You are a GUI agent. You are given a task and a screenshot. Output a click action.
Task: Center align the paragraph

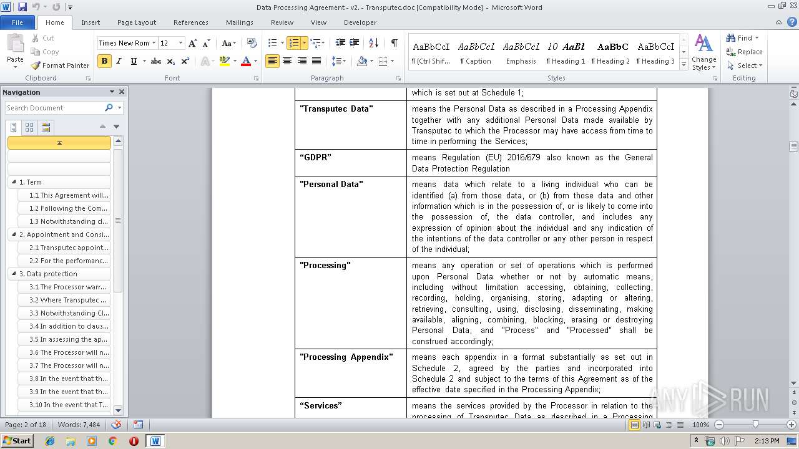[x=287, y=61]
